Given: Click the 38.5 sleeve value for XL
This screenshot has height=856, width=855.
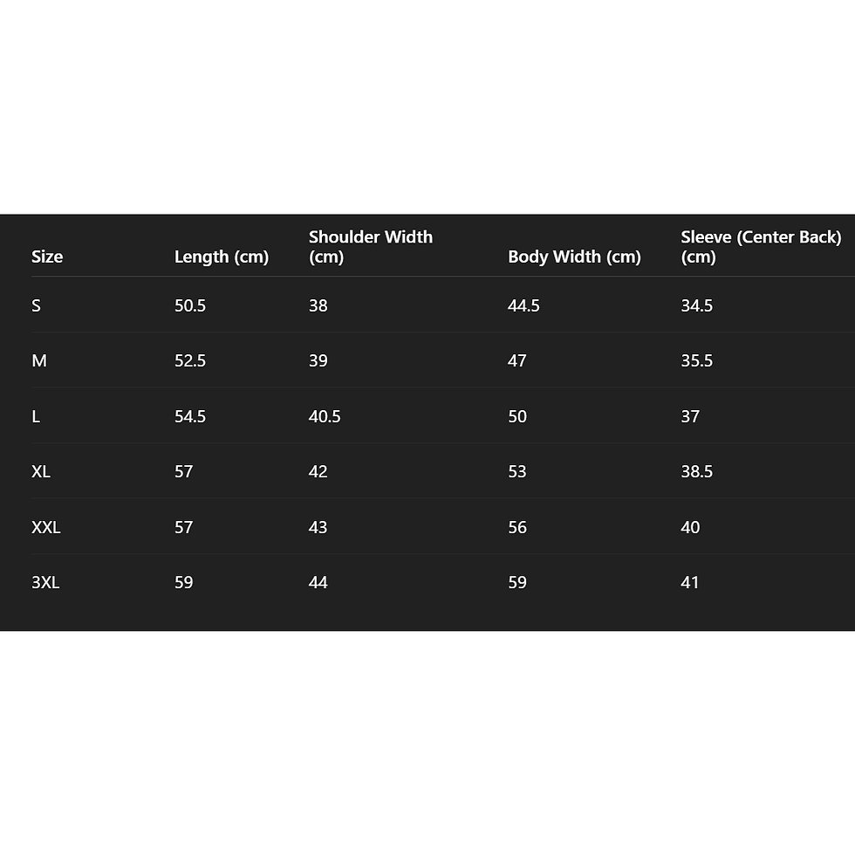Looking at the screenshot, I should coord(697,472).
